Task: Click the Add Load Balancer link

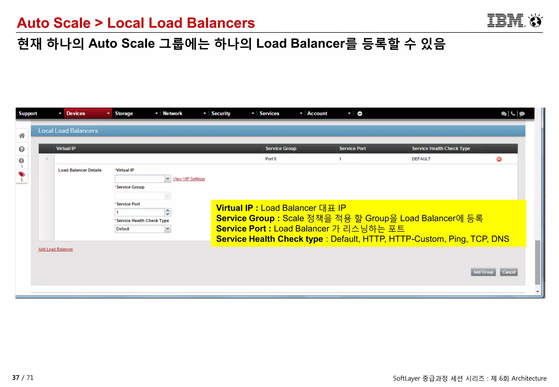Action: click(x=56, y=249)
